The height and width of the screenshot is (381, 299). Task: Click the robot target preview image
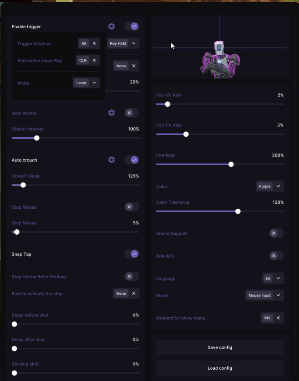(x=220, y=60)
